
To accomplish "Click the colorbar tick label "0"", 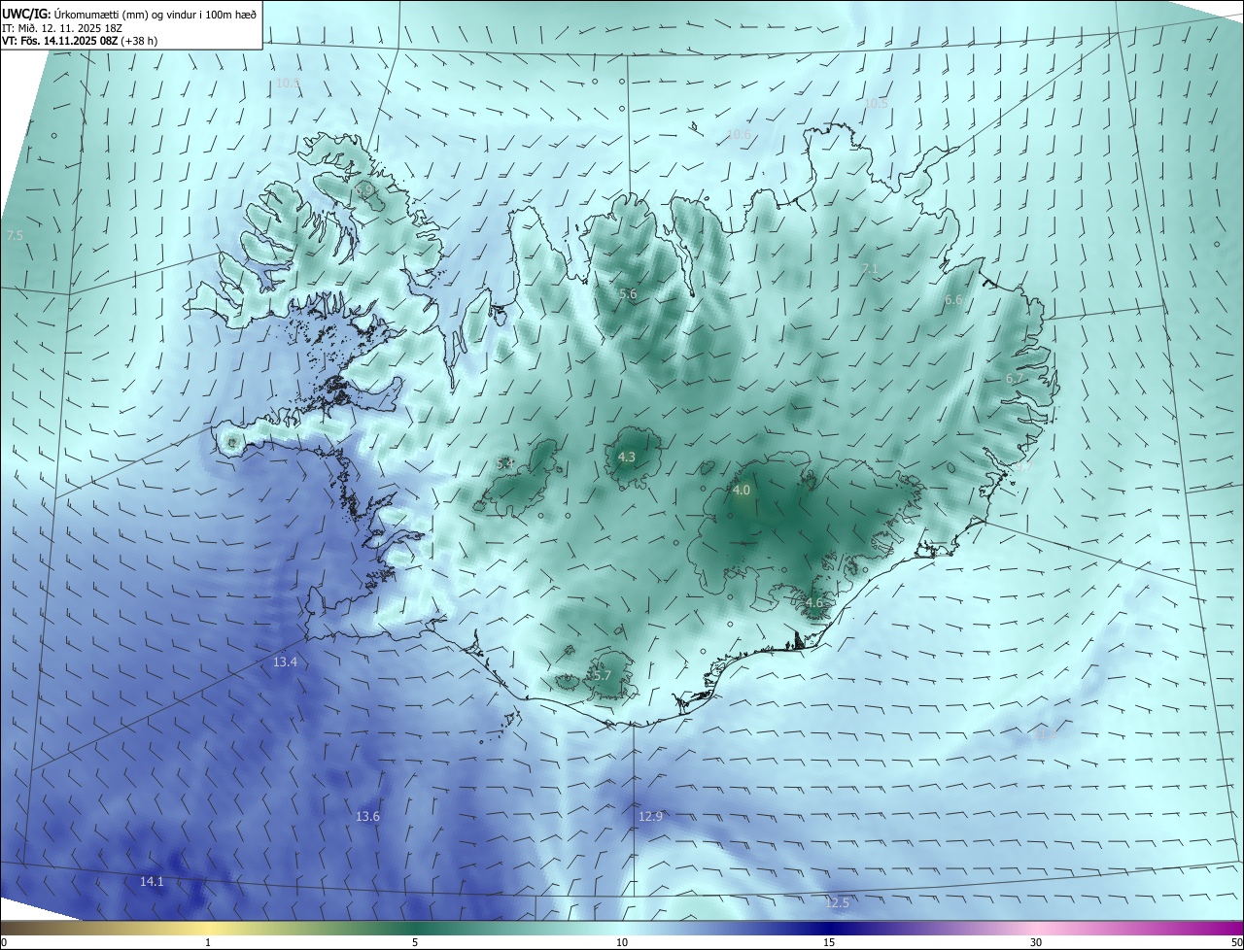I will click(x=4, y=942).
